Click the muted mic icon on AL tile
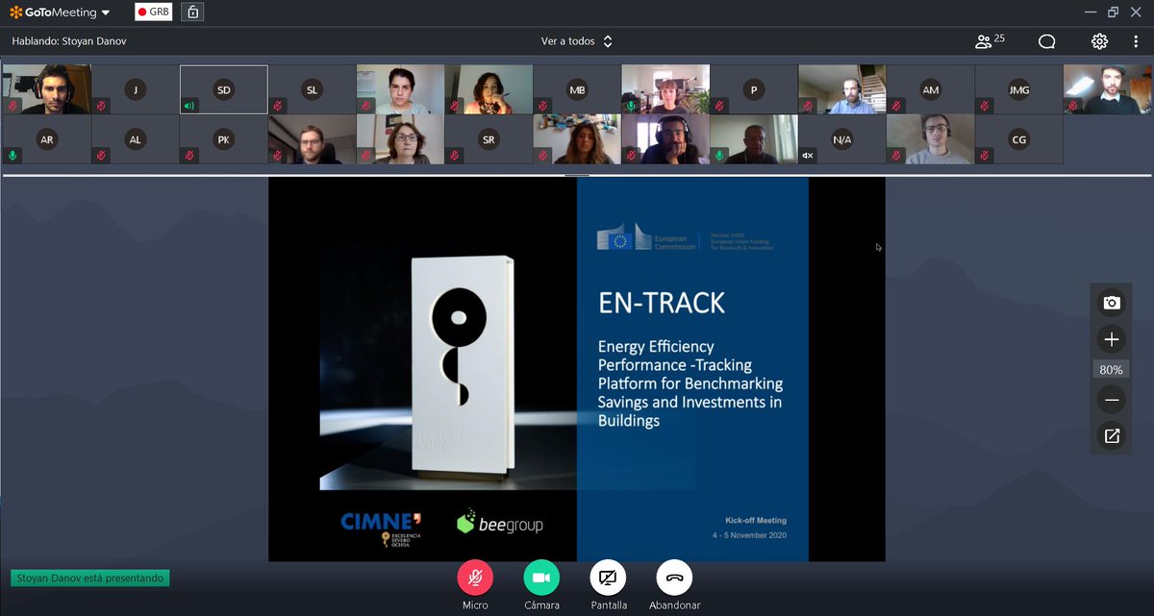 point(101,156)
